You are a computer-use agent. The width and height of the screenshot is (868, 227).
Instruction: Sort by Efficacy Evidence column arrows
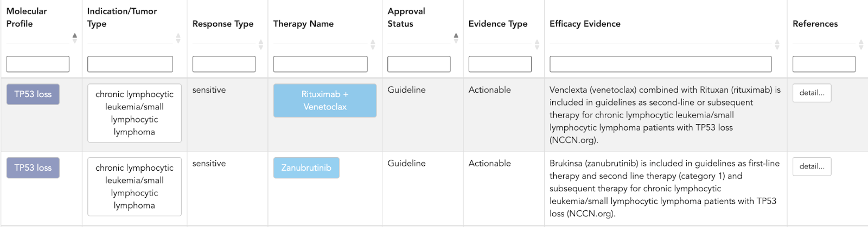777,44
